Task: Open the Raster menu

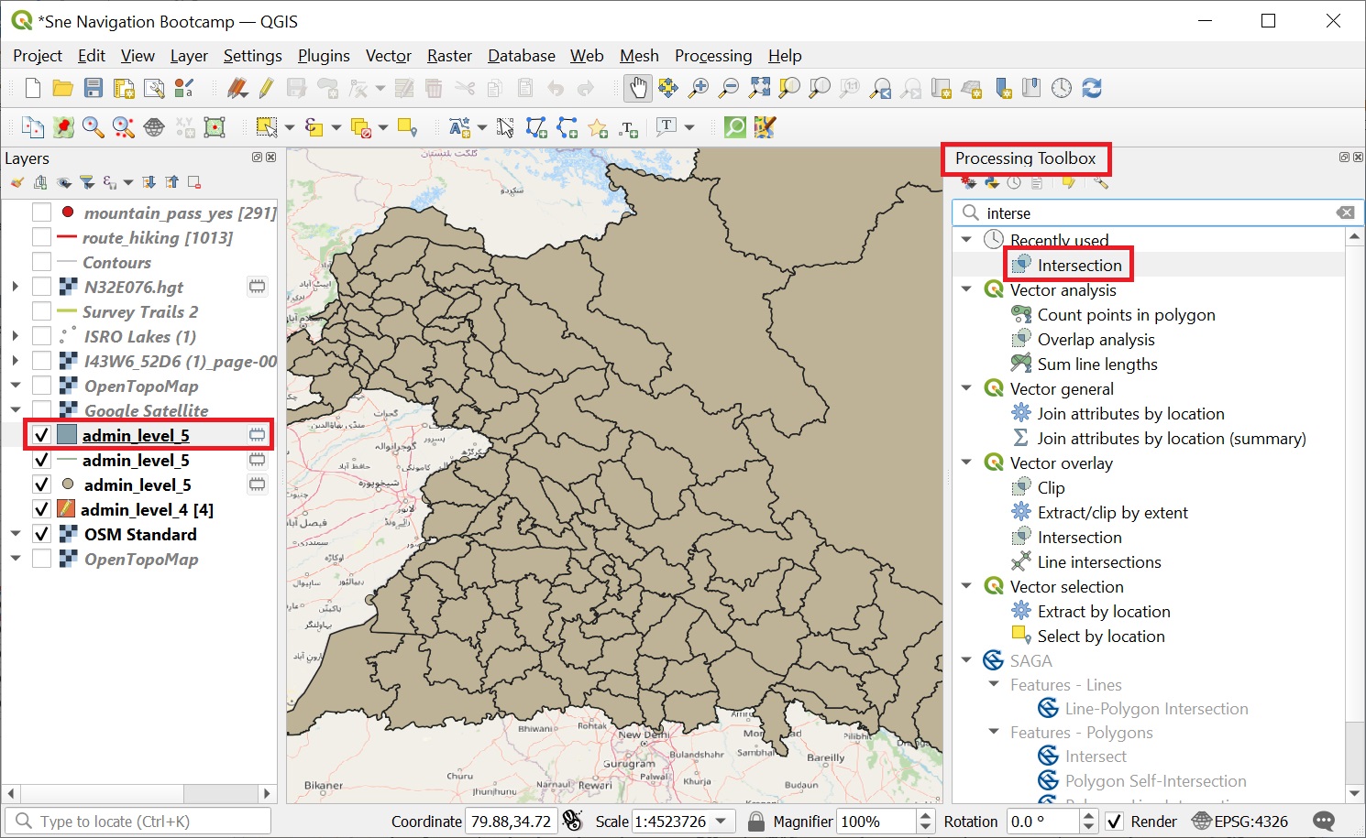Action: pyautogui.click(x=449, y=56)
